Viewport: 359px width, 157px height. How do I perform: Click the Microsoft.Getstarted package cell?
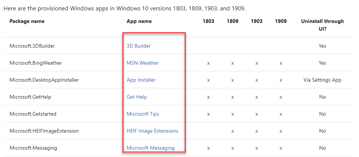(33, 114)
